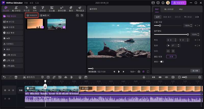
Task: Select the 배경 제거 background removal sub-tab
Action: (x=167, y=17)
